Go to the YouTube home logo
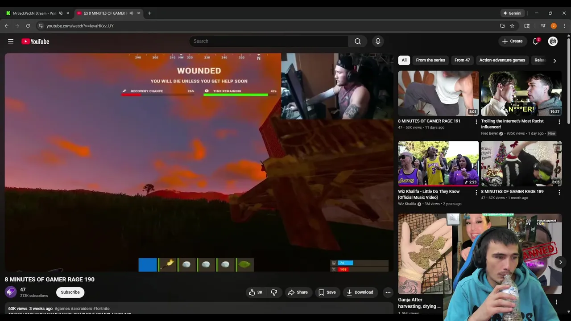Screen dimensions: 571x321 click(35, 41)
